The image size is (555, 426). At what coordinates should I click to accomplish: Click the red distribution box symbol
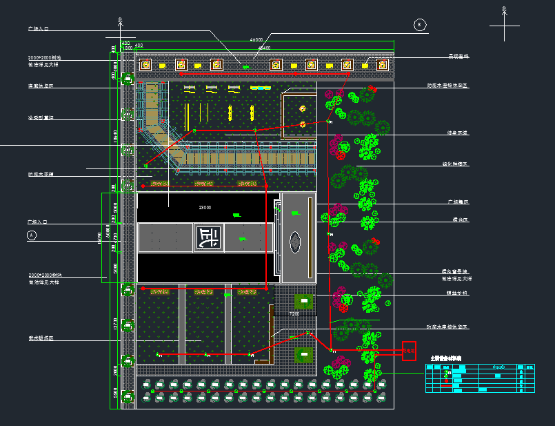(409, 351)
